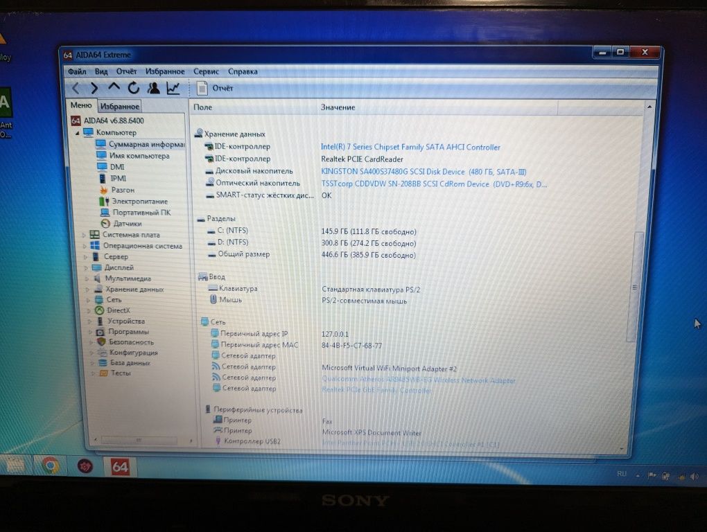Click the Значение column header
The width and height of the screenshot is (707, 532).
(x=437, y=107)
